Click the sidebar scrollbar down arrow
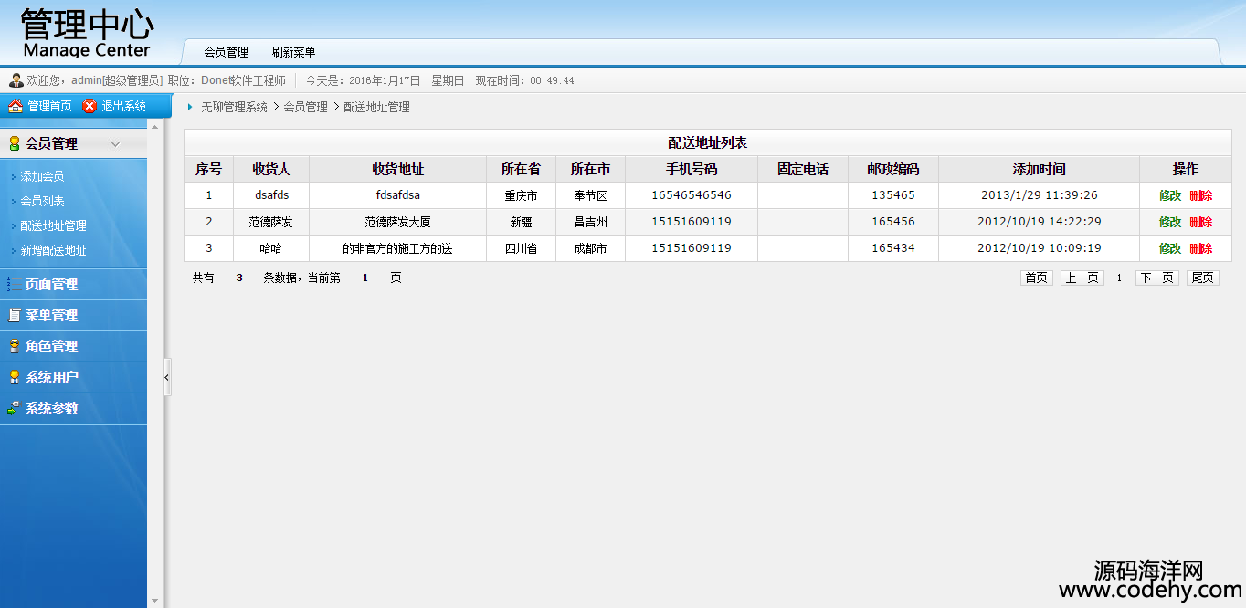 point(154,601)
